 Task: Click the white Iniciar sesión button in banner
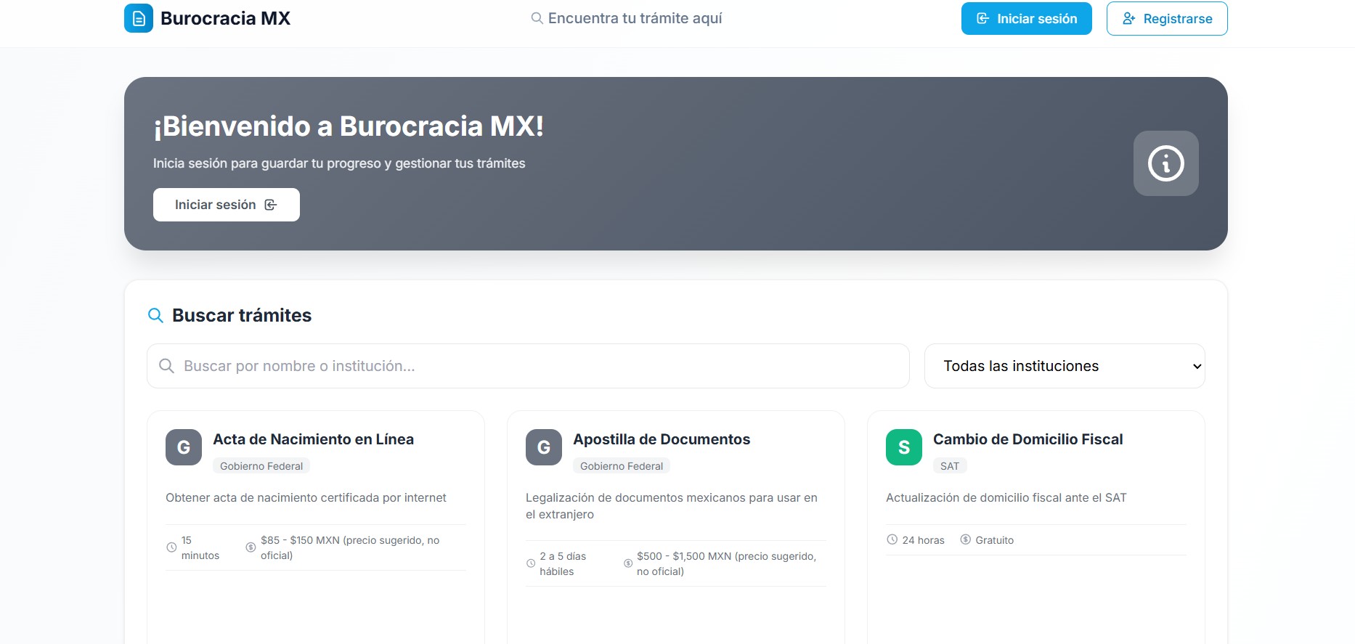tap(227, 205)
